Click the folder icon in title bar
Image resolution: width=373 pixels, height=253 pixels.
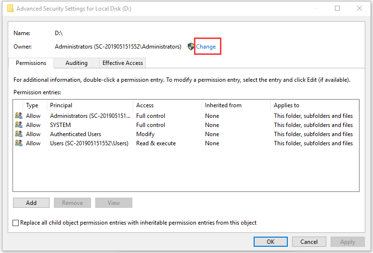coord(10,8)
